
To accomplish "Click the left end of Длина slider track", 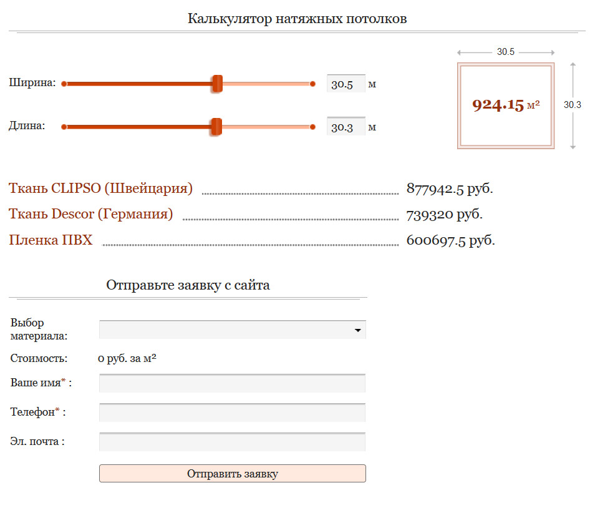I will tap(64, 127).
